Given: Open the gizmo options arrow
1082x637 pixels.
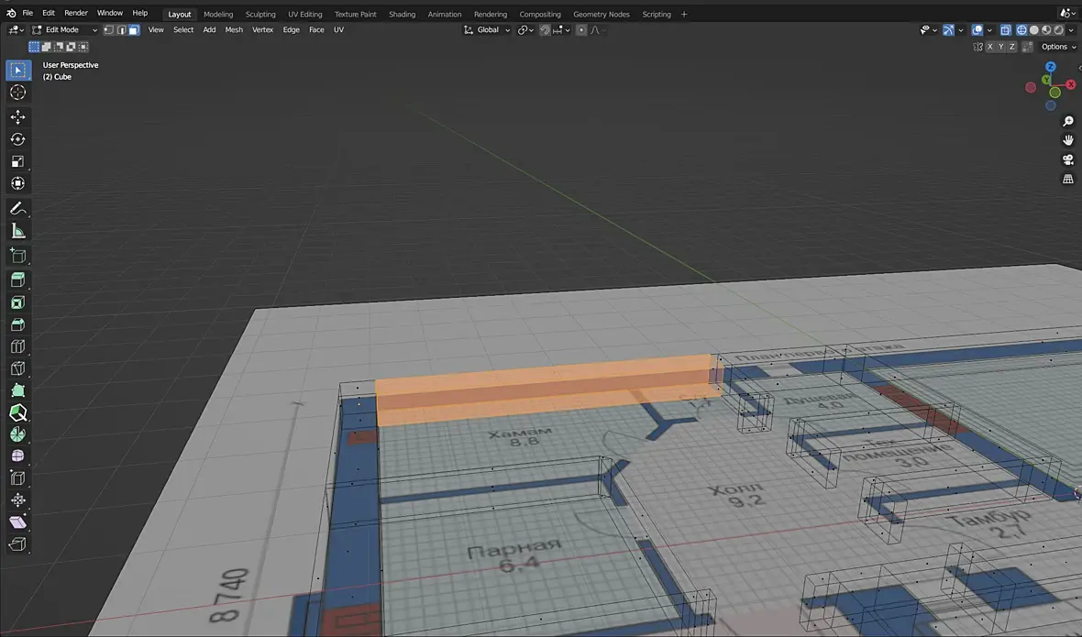Looking at the screenshot, I should pos(961,29).
